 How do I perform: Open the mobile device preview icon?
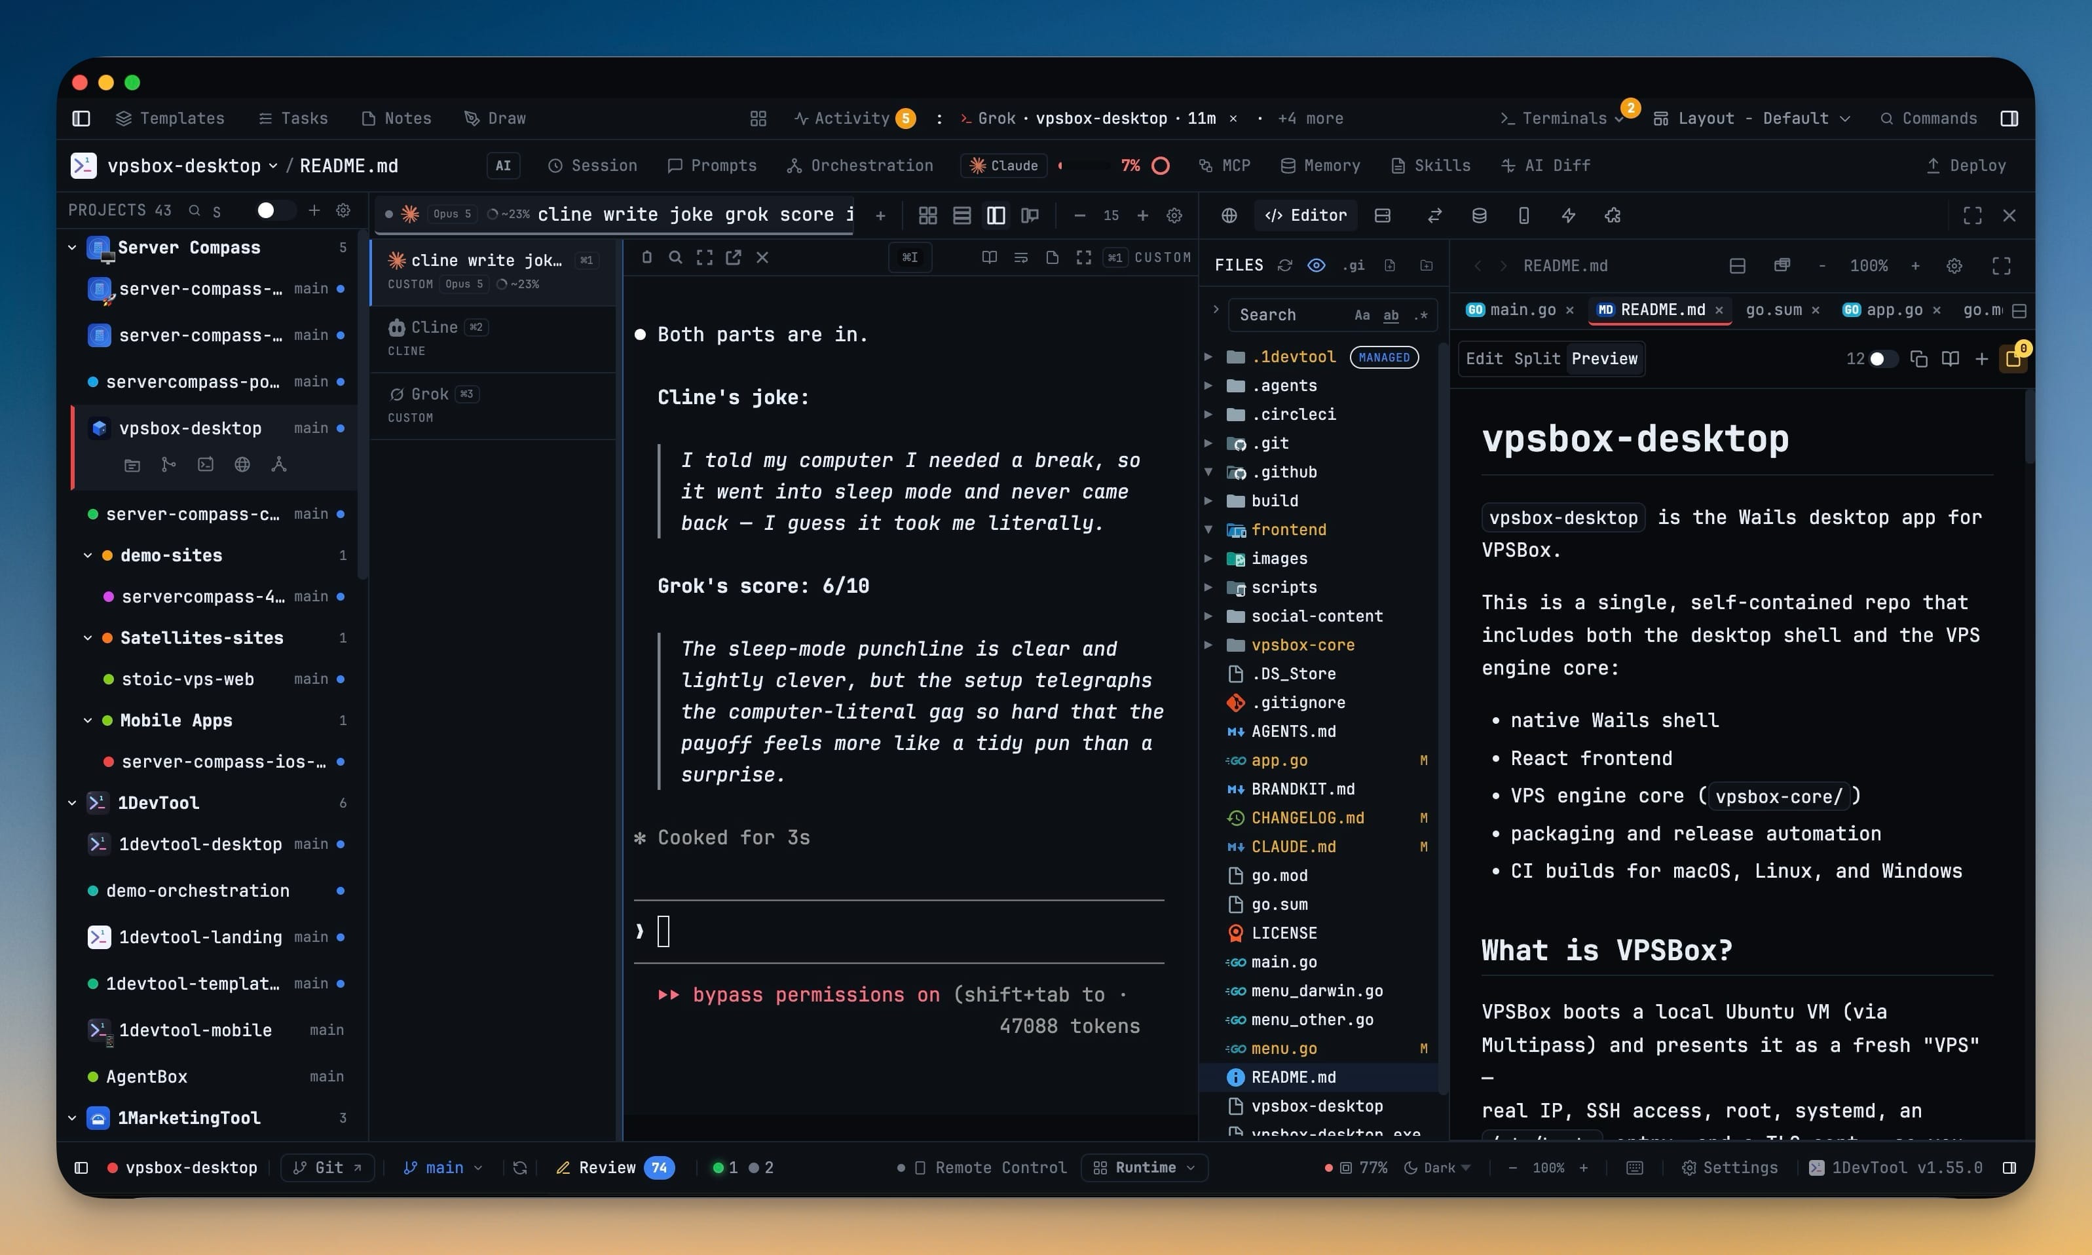coord(1523,215)
